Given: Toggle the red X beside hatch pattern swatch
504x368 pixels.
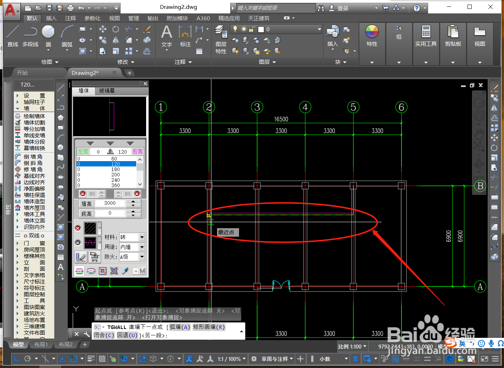Looking at the screenshot, I should [x=78, y=228].
